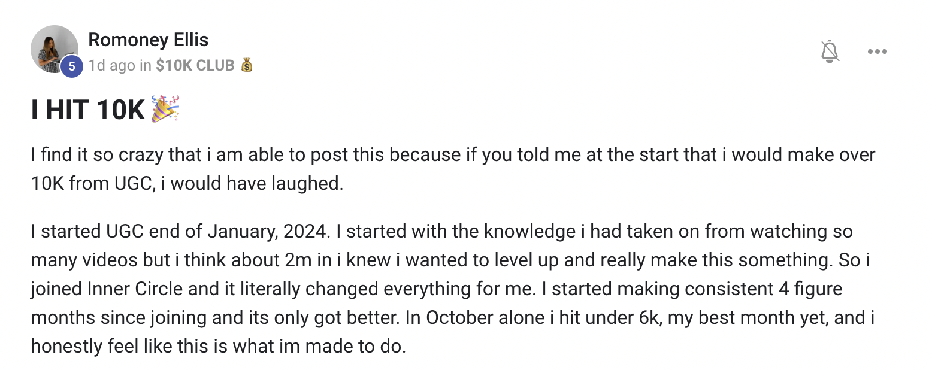Toggle the muted bell notification icon
Image resolution: width=932 pixels, height=370 pixels.
tap(830, 52)
